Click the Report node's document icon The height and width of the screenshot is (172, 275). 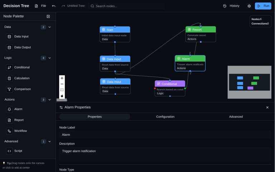click(189, 29)
